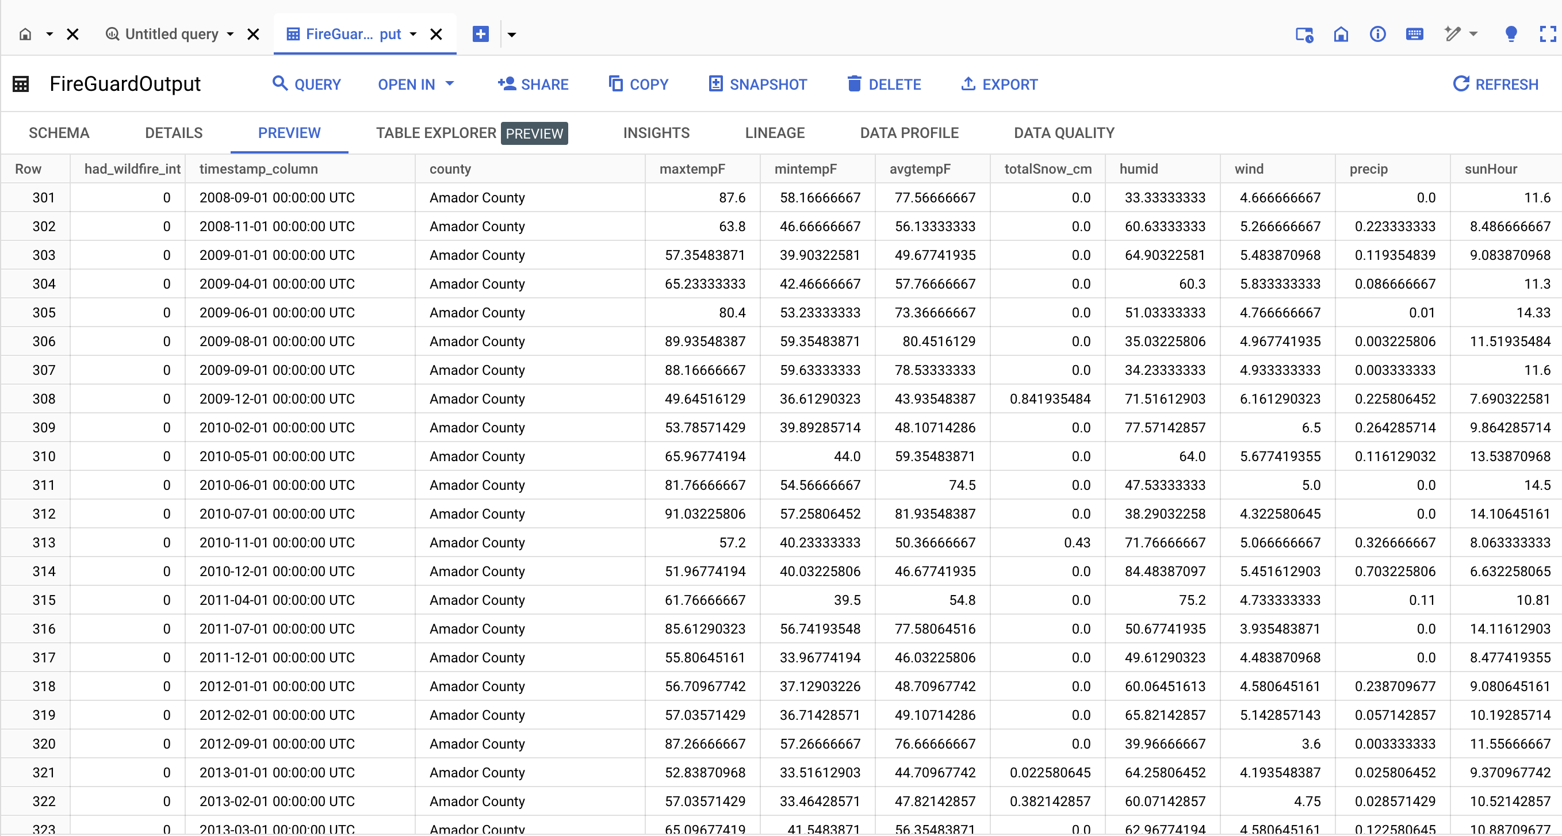
Task: Open the Untitled query tab dropdown arrow
Action: point(231,34)
